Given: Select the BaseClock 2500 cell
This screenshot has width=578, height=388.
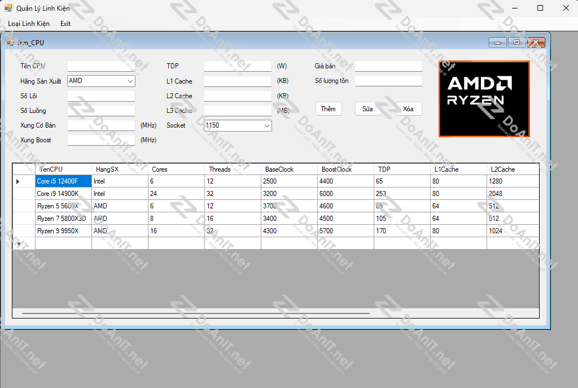Looking at the screenshot, I should click(289, 181).
